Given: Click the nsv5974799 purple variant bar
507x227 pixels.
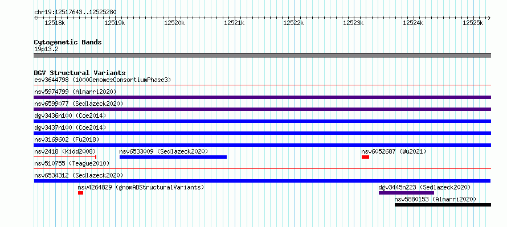Looking at the screenshot, I should pyautogui.click(x=262, y=97).
